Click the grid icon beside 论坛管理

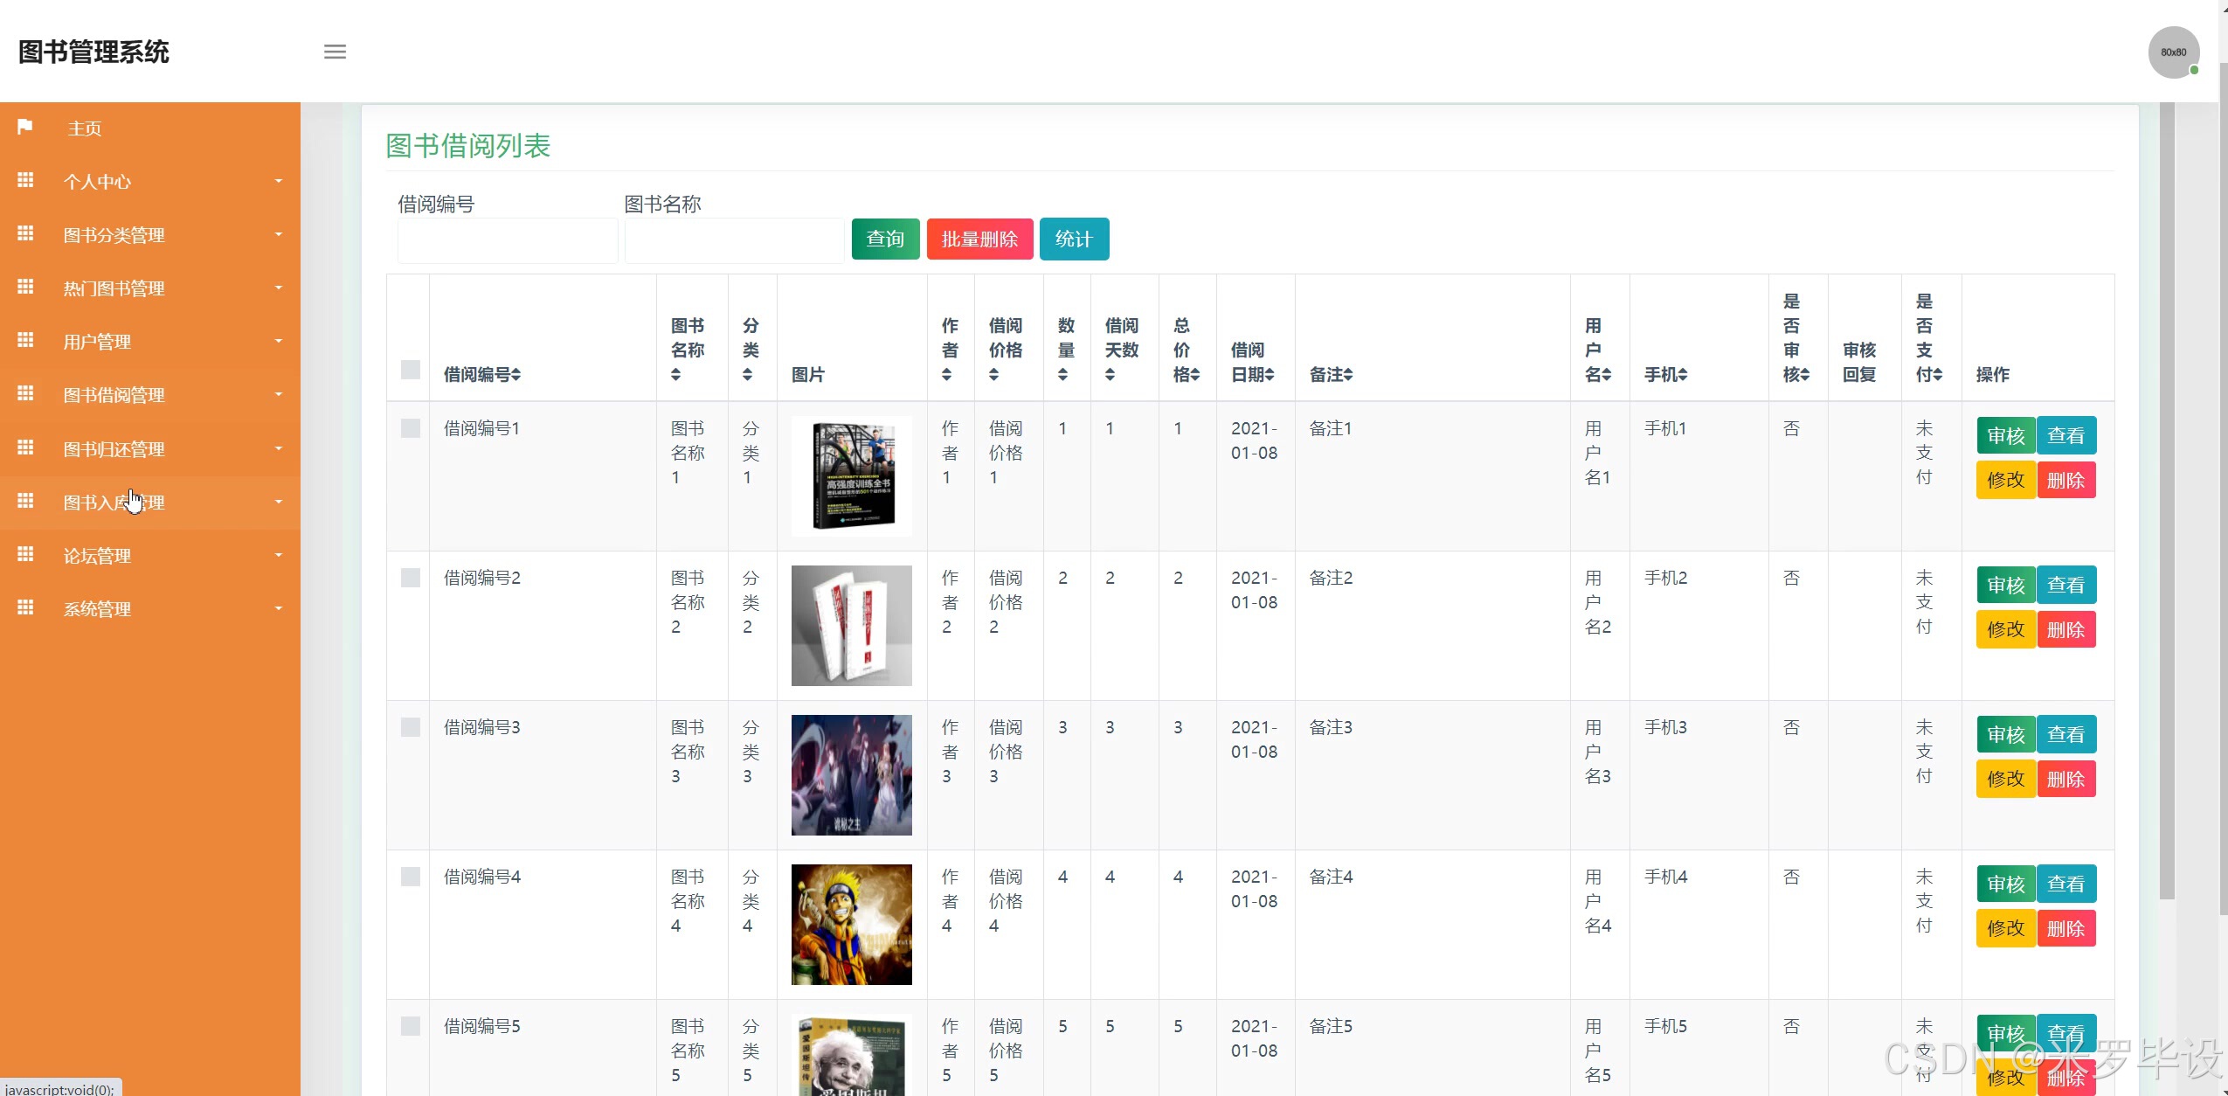[25, 554]
